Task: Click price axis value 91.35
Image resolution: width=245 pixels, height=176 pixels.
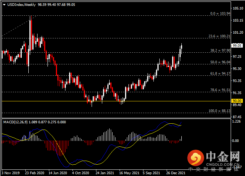Action: click(237, 93)
